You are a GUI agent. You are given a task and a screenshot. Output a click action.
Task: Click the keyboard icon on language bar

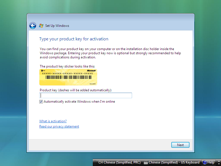click(x=146, y=163)
